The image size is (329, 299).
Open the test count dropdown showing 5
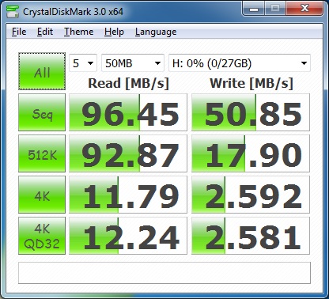pos(83,63)
